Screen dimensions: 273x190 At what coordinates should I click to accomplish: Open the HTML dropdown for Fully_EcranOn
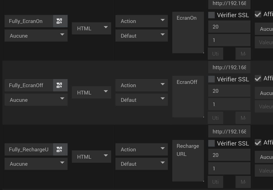coord(92,29)
